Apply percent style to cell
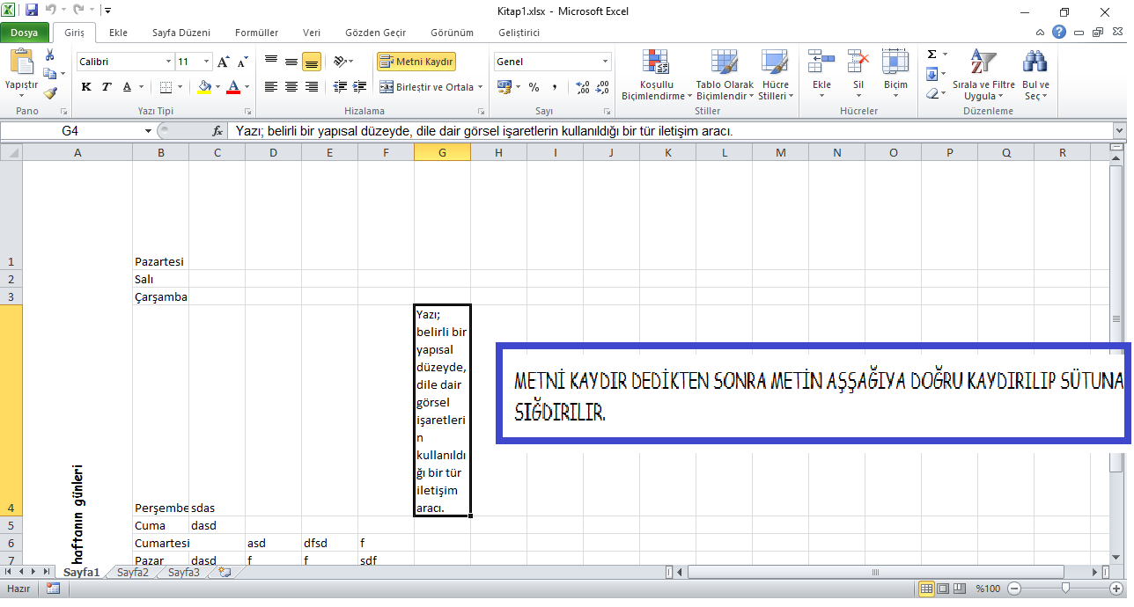 point(534,86)
